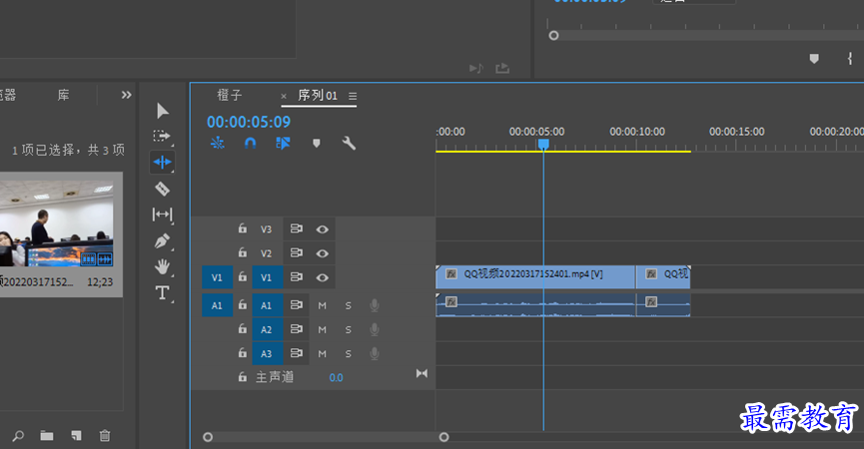
Task: Click master track output assignment icon
Action: pos(422,373)
